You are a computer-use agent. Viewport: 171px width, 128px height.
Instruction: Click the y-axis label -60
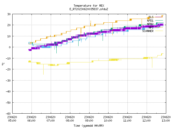tap(8, 114)
